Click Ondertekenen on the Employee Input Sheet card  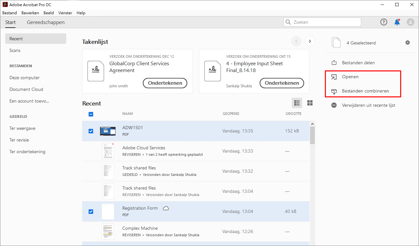tap(282, 83)
